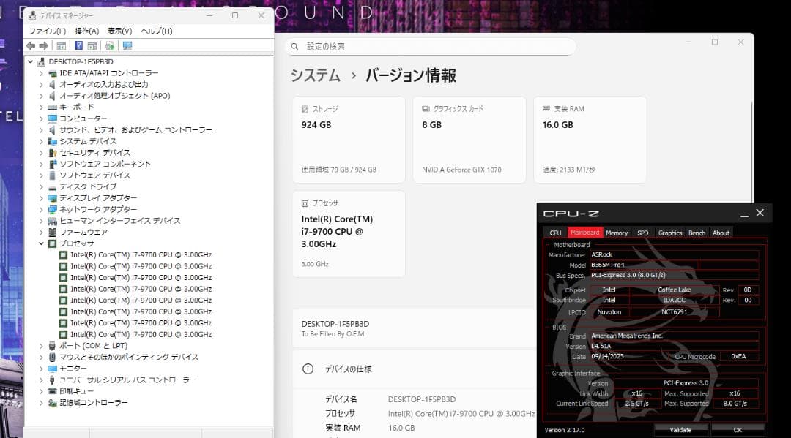Viewport: 791px width, 438px height.
Task: Click the ネットワーク アダプター icon
Action: tap(52, 209)
